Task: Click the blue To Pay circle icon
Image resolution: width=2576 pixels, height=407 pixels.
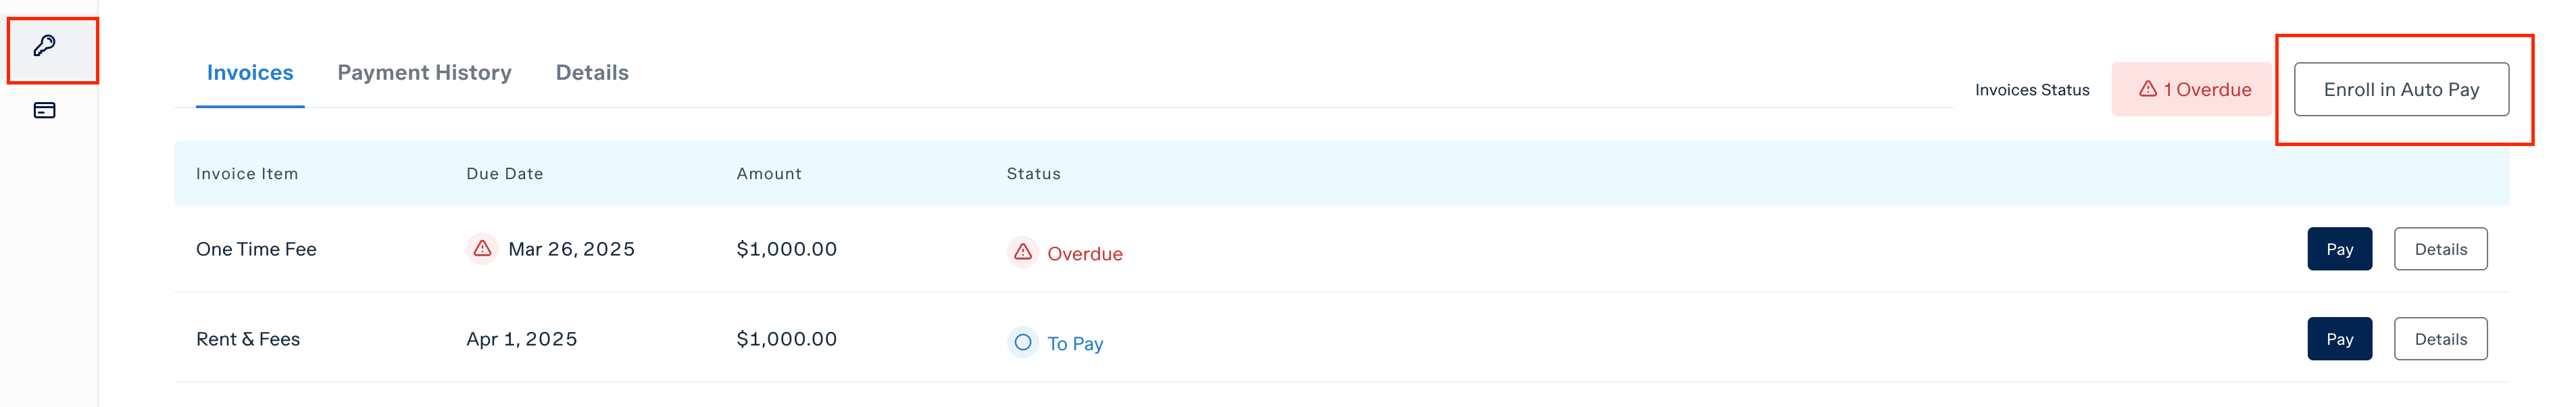Action: click(1022, 343)
